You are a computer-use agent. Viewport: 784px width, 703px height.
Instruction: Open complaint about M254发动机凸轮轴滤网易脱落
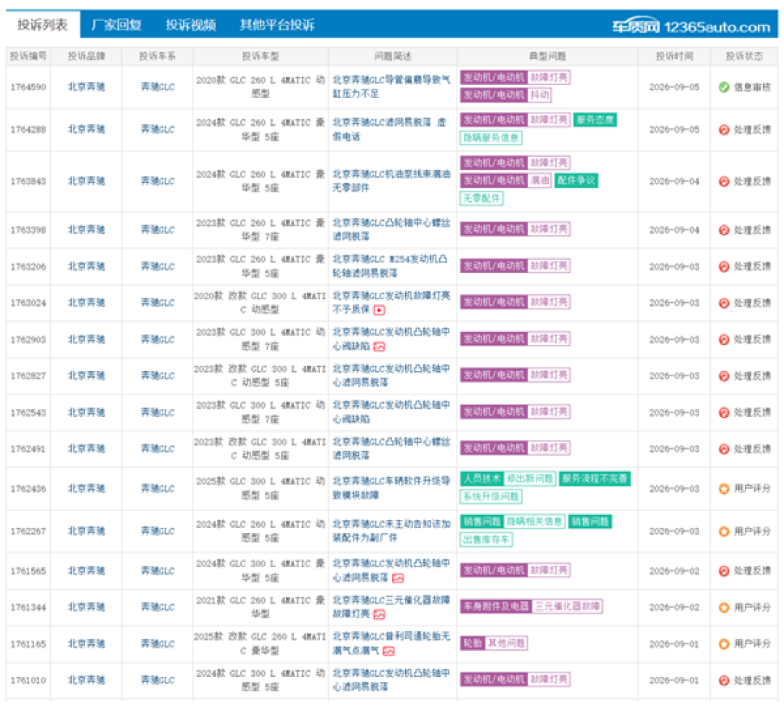[x=390, y=266]
